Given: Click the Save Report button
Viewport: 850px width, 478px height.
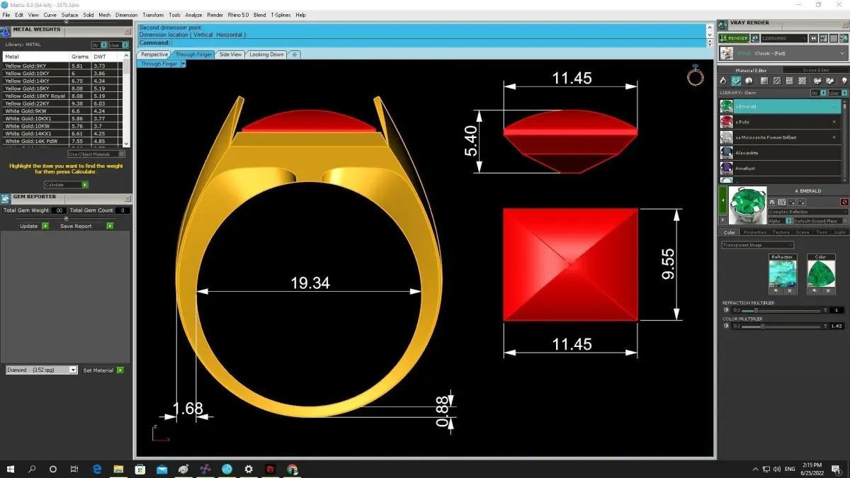Looking at the screenshot, I should pyautogui.click(x=86, y=226).
